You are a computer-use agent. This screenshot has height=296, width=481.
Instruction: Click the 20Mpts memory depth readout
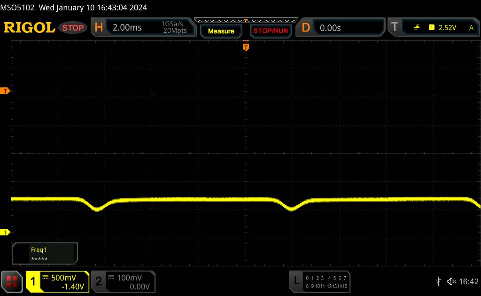175,31
